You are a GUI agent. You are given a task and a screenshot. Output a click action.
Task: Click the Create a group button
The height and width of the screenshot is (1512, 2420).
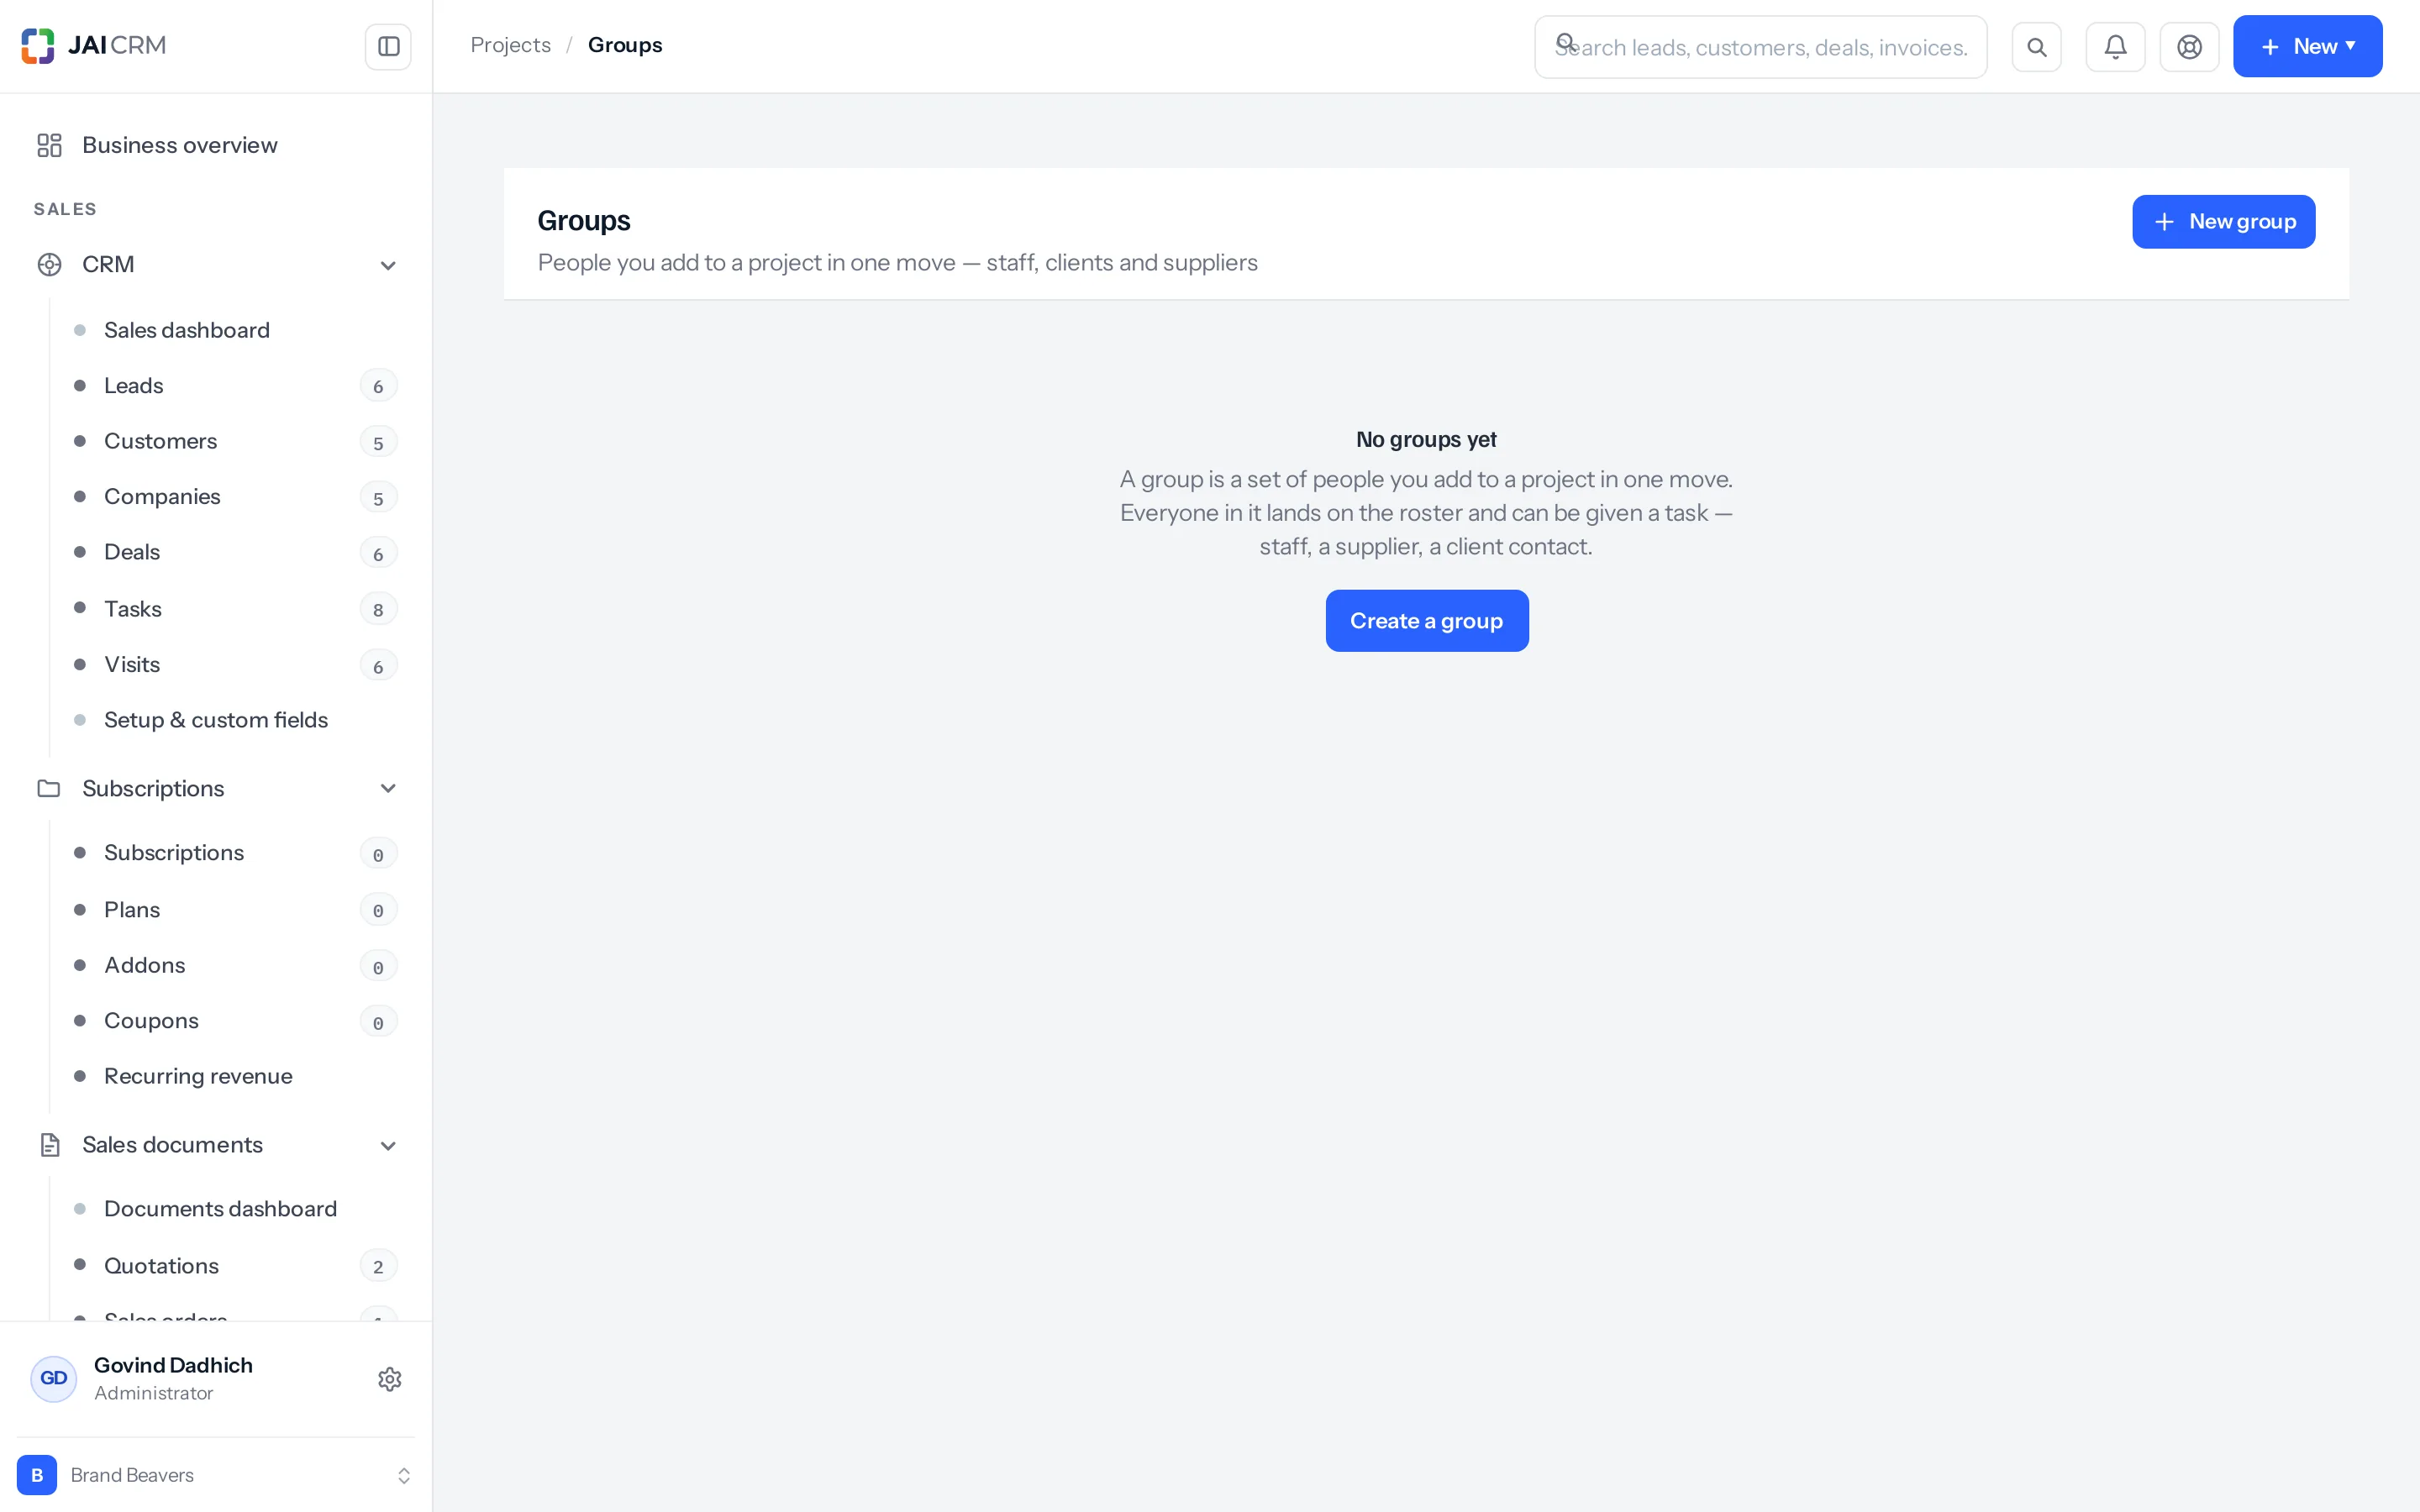[1426, 620]
